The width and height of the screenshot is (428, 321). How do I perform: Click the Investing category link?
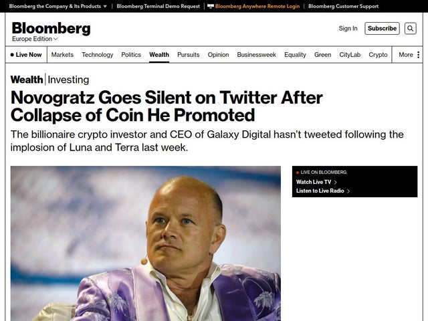pos(68,80)
